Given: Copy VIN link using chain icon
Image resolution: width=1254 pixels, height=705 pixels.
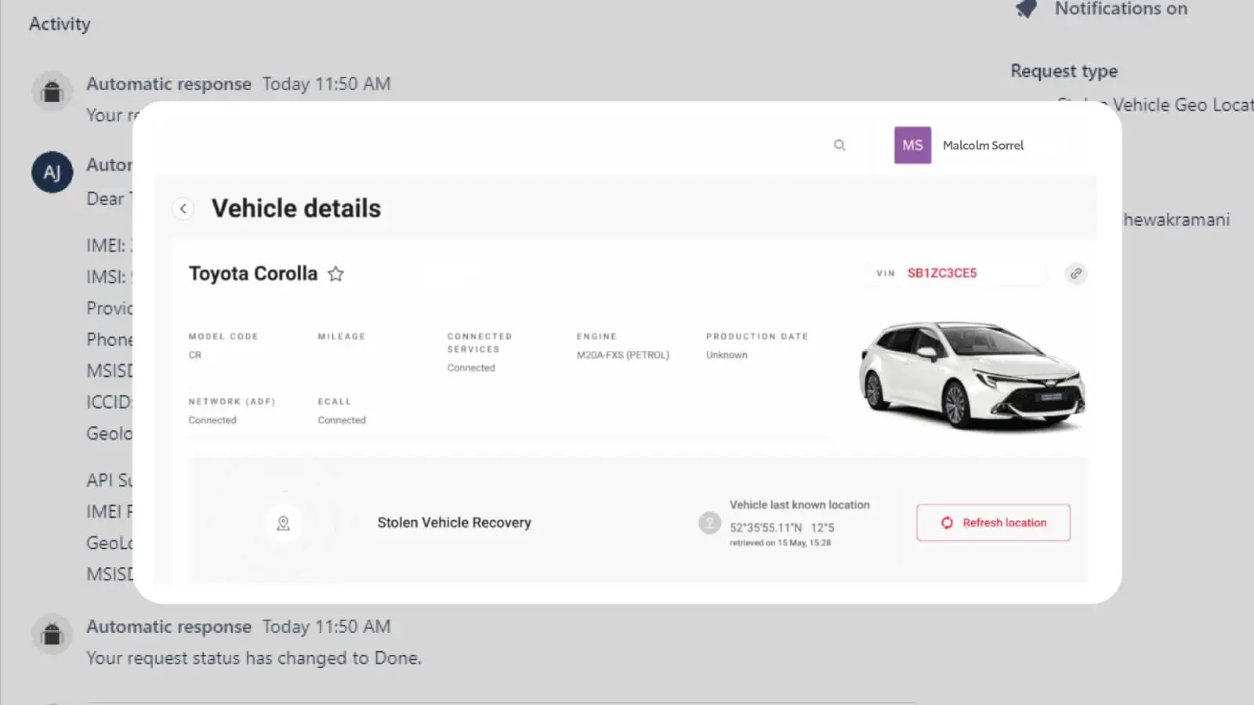Looking at the screenshot, I should click(x=1076, y=273).
